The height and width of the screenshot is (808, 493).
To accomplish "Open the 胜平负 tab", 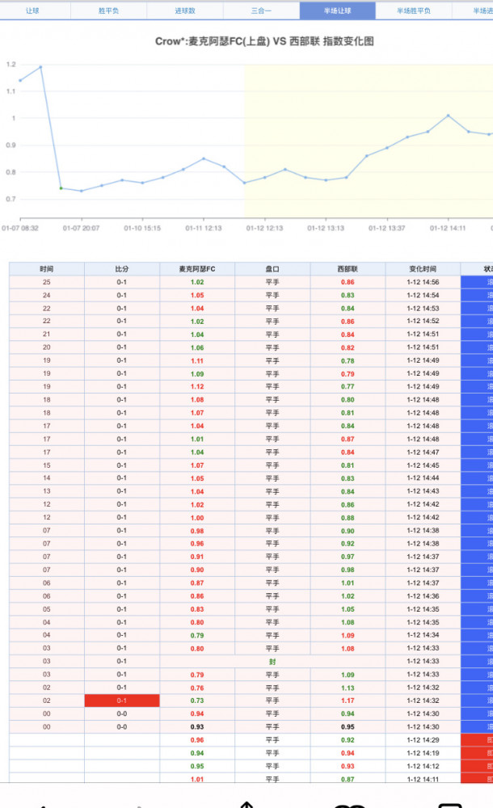I will 109,11.
